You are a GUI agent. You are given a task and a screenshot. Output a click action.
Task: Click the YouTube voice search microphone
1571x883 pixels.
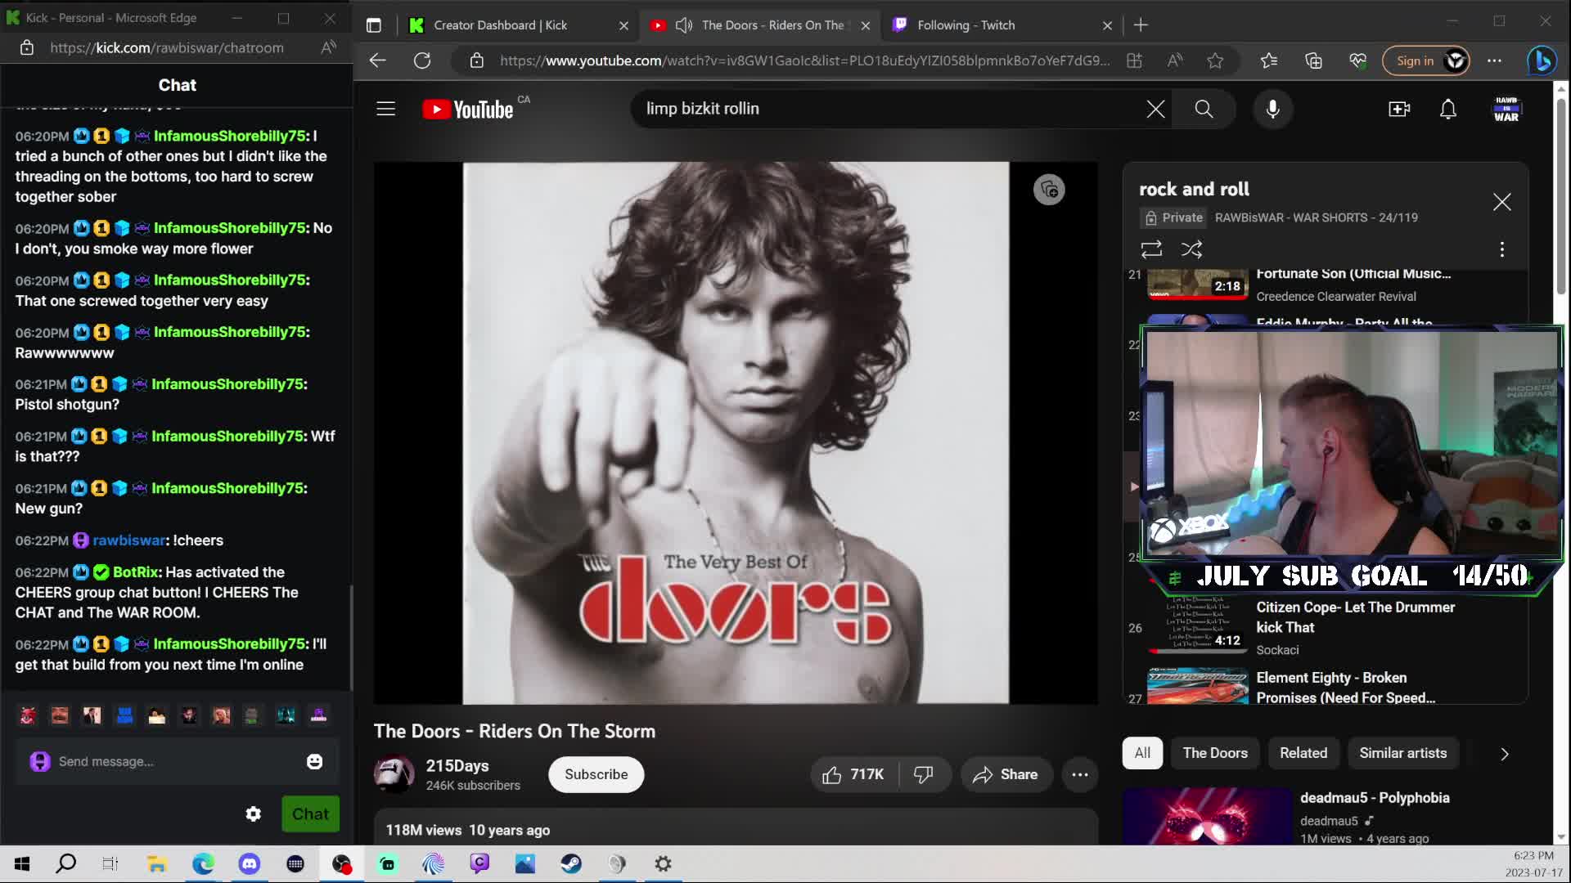pyautogui.click(x=1272, y=109)
